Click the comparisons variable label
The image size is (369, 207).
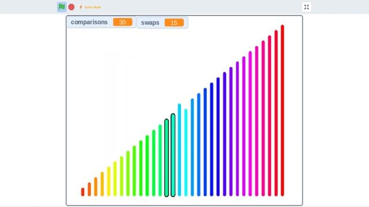coord(89,22)
